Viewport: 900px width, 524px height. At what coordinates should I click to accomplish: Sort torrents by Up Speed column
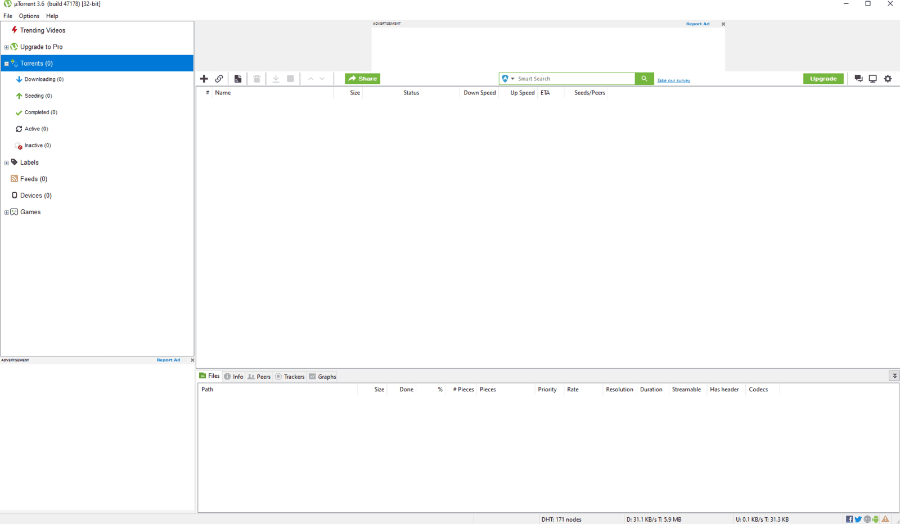(518, 93)
